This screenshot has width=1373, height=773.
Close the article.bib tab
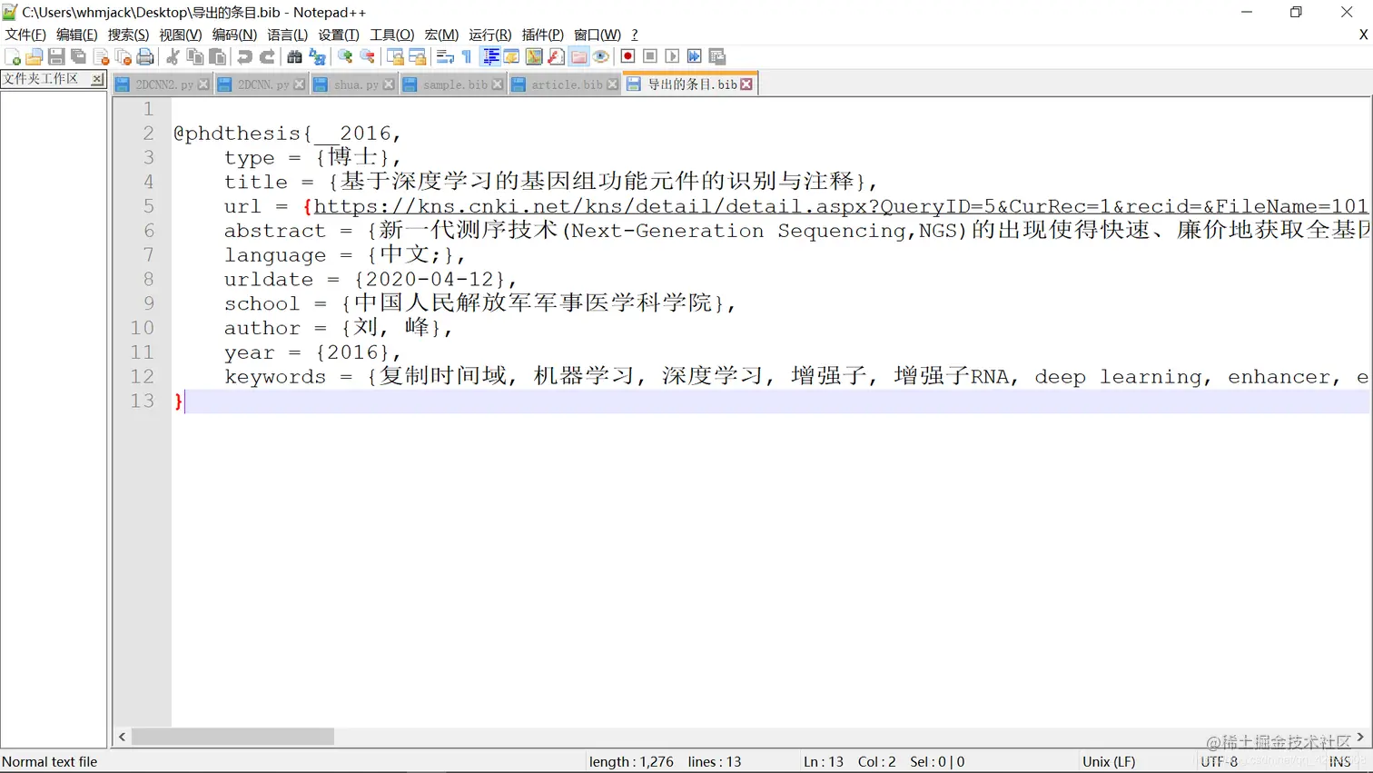[x=613, y=84]
